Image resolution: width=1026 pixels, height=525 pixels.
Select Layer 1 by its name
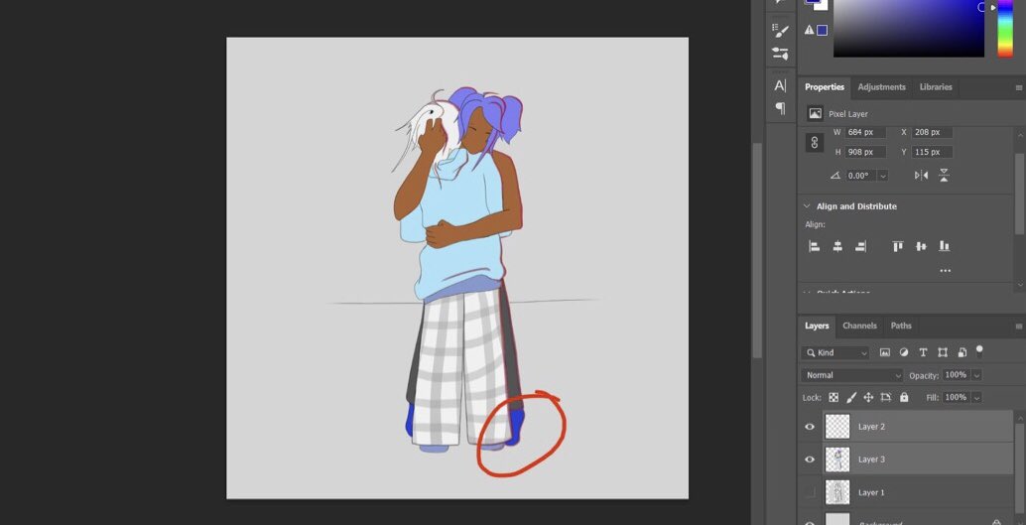pyautogui.click(x=871, y=492)
